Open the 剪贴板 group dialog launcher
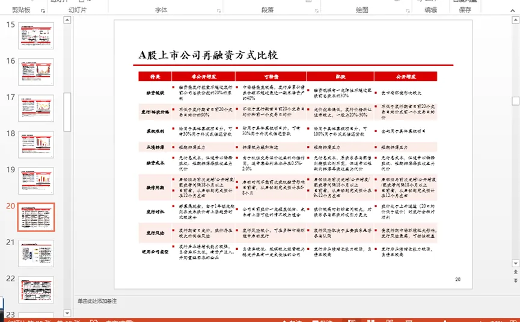This screenshot has height=322, width=520. pos(43,11)
